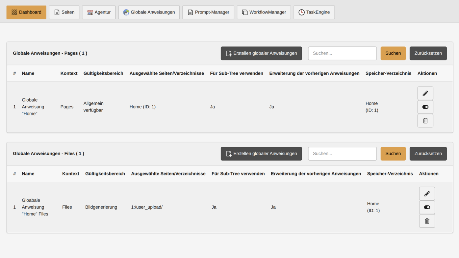Focus the Files search input field
The height and width of the screenshot is (258, 459).
click(x=342, y=154)
